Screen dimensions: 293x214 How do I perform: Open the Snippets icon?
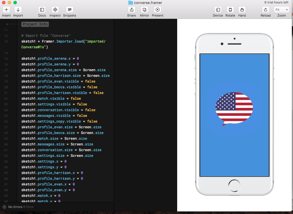[x=70, y=9]
